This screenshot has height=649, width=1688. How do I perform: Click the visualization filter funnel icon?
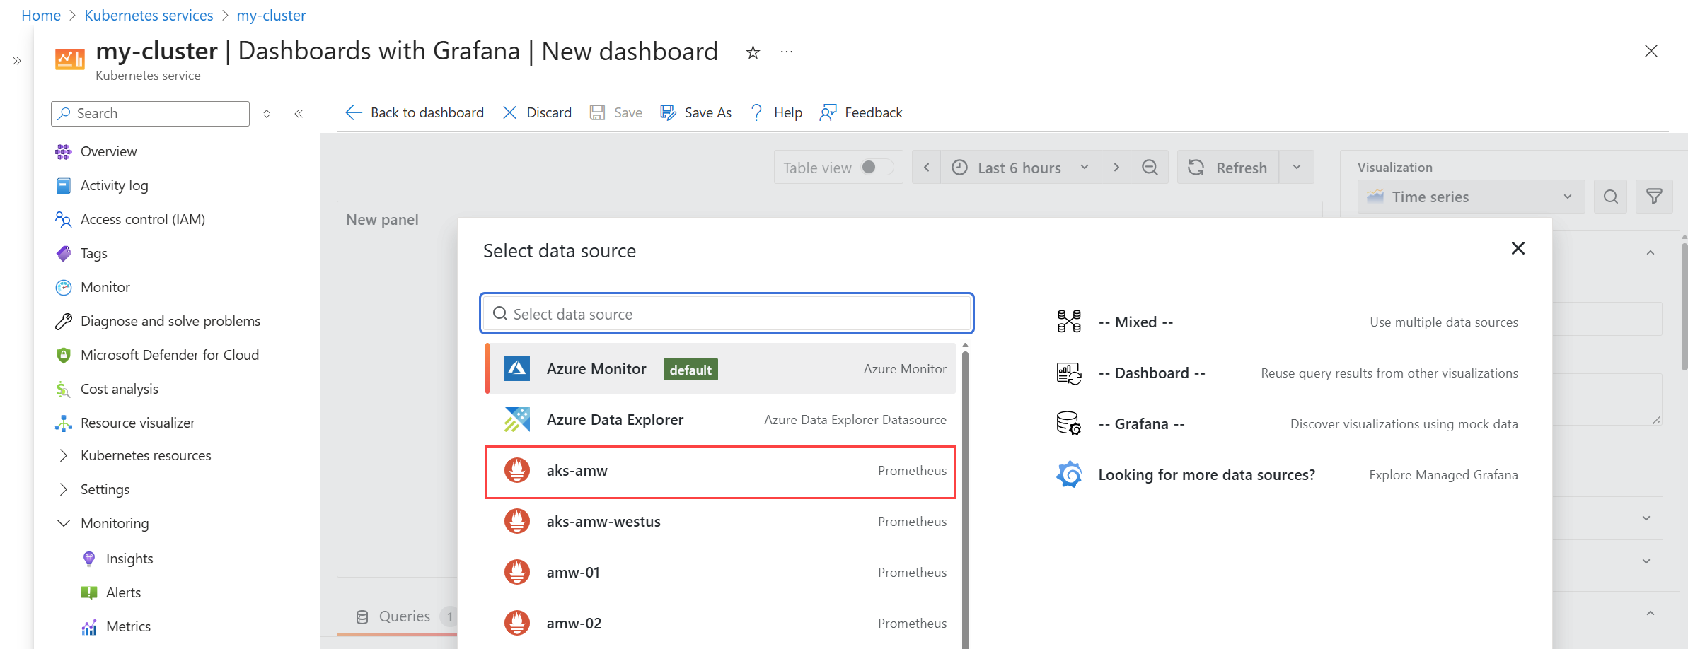click(1654, 197)
